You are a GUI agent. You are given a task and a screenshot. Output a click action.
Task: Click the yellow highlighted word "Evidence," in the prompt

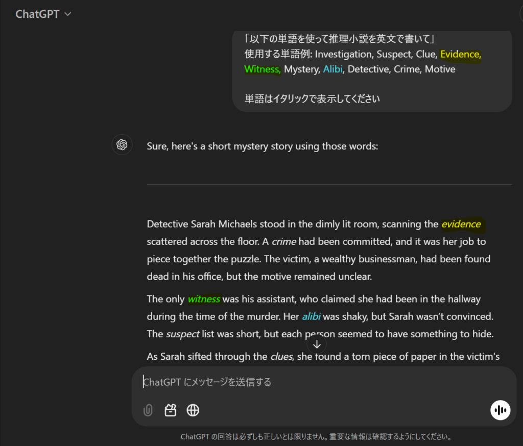pyautogui.click(x=461, y=54)
